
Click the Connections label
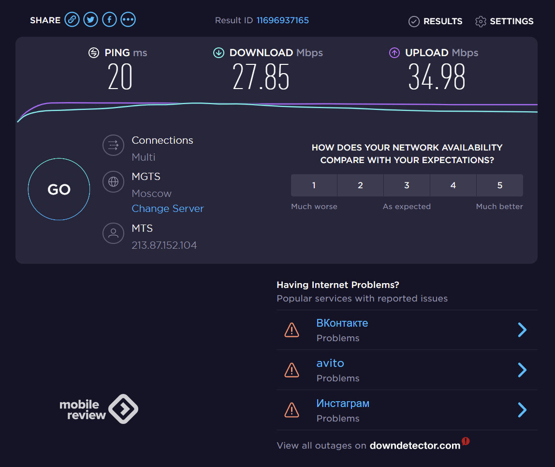(x=162, y=140)
